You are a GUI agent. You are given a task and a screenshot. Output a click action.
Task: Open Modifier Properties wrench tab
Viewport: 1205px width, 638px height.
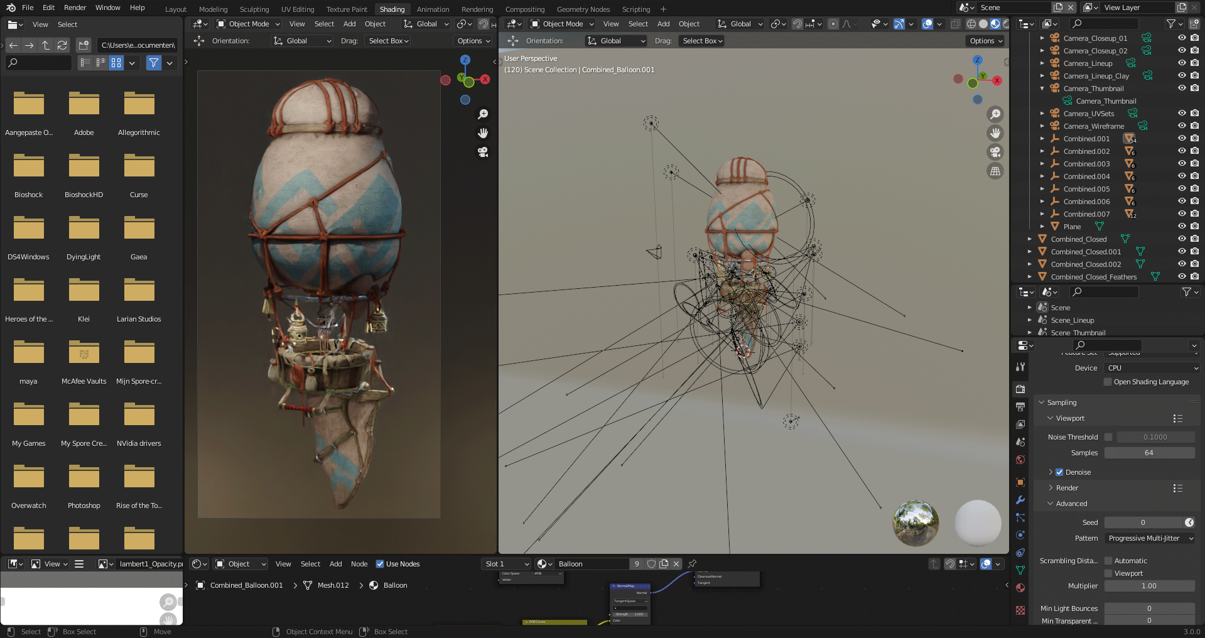point(1020,500)
